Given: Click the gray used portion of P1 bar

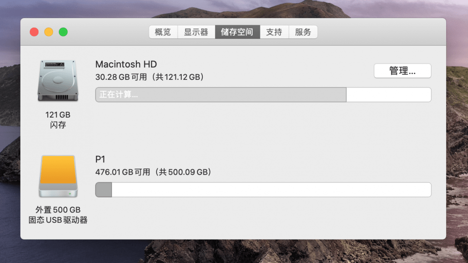Looking at the screenshot, I should pos(103,190).
